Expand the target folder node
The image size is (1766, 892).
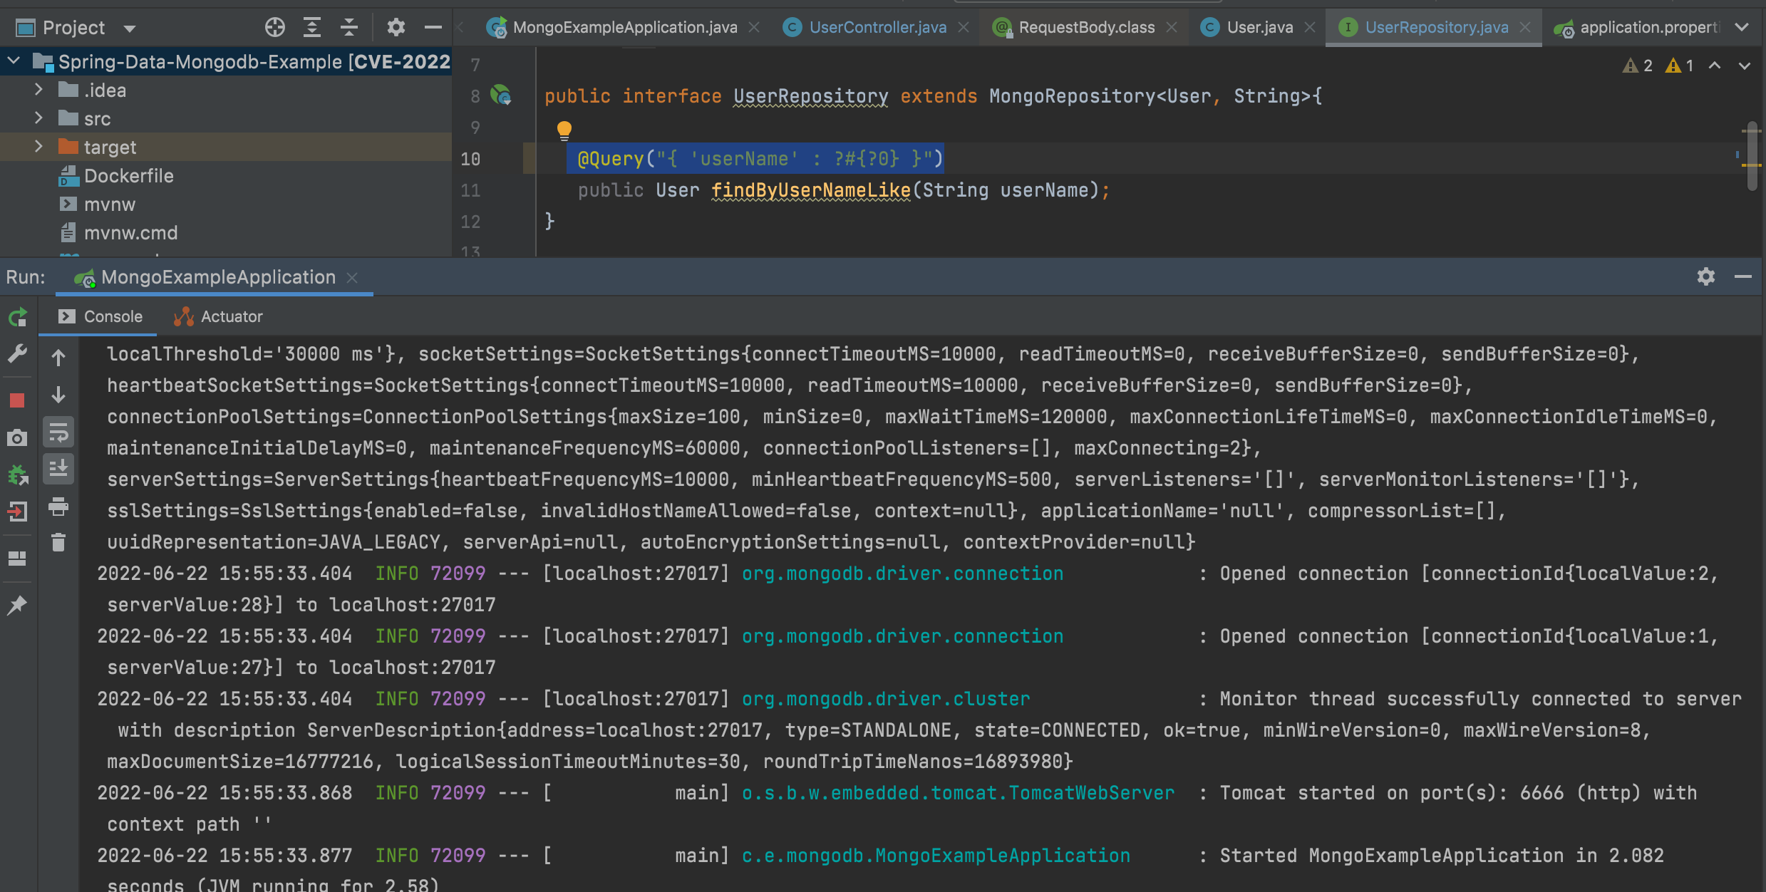pos(39,147)
